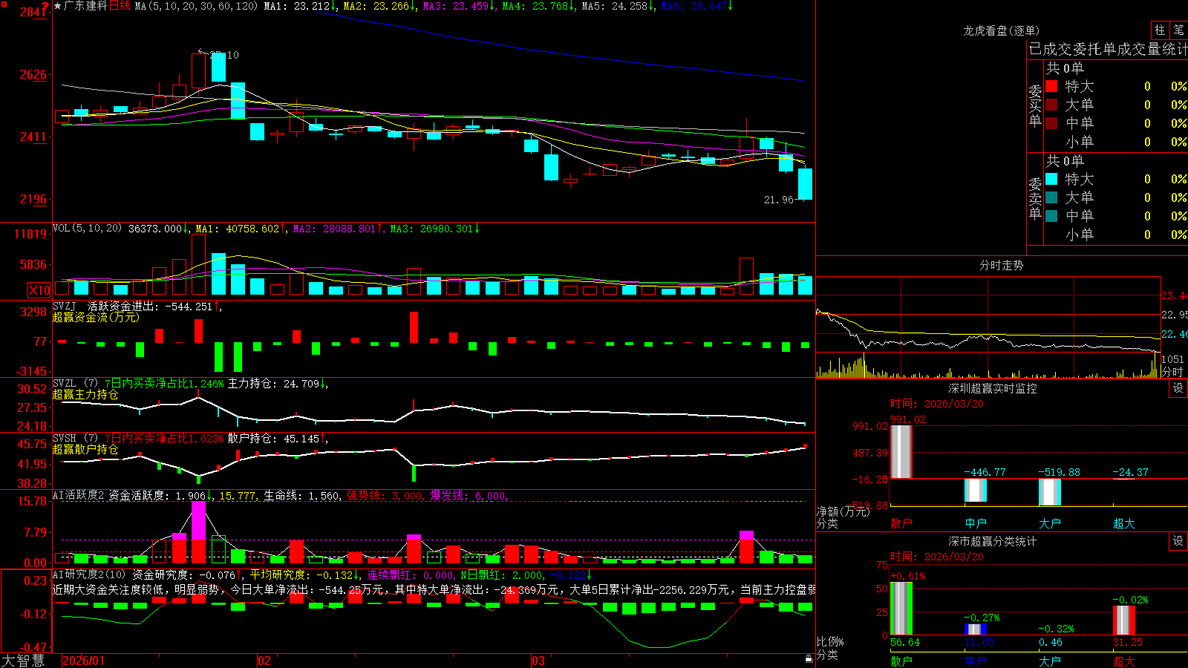Click the 大智慧 label at bottom-left
Viewport: 1188px width, 668px height.
point(23,661)
